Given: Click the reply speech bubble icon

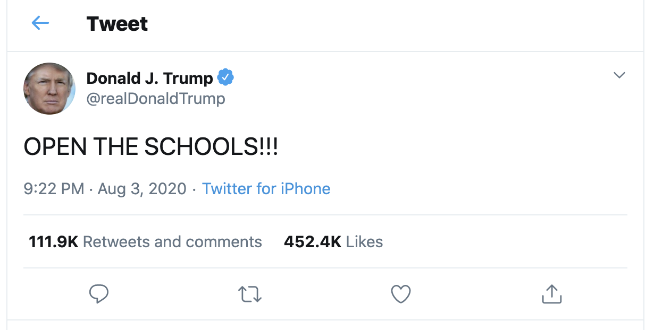Looking at the screenshot, I should click(x=99, y=294).
